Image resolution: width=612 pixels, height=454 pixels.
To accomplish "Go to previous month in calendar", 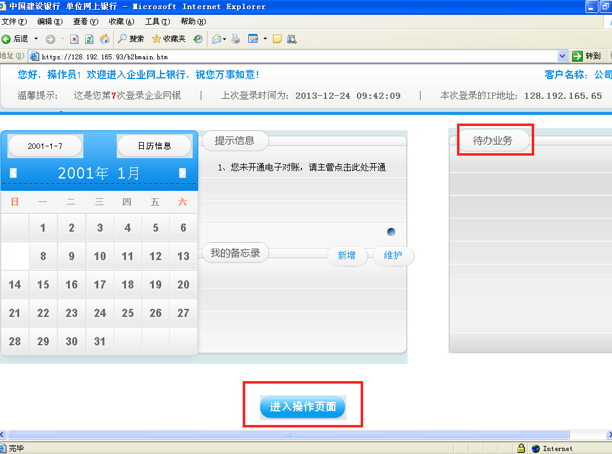I will point(14,173).
